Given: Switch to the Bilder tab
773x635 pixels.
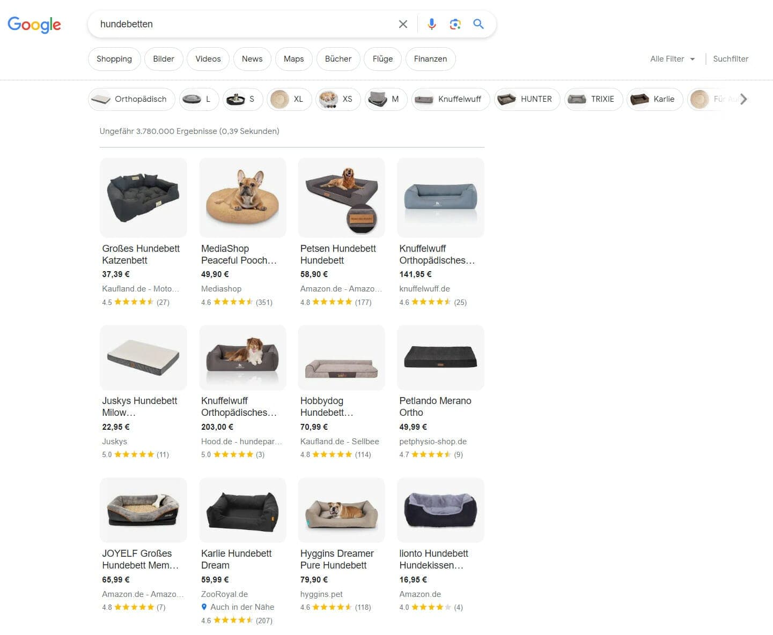Looking at the screenshot, I should point(164,59).
